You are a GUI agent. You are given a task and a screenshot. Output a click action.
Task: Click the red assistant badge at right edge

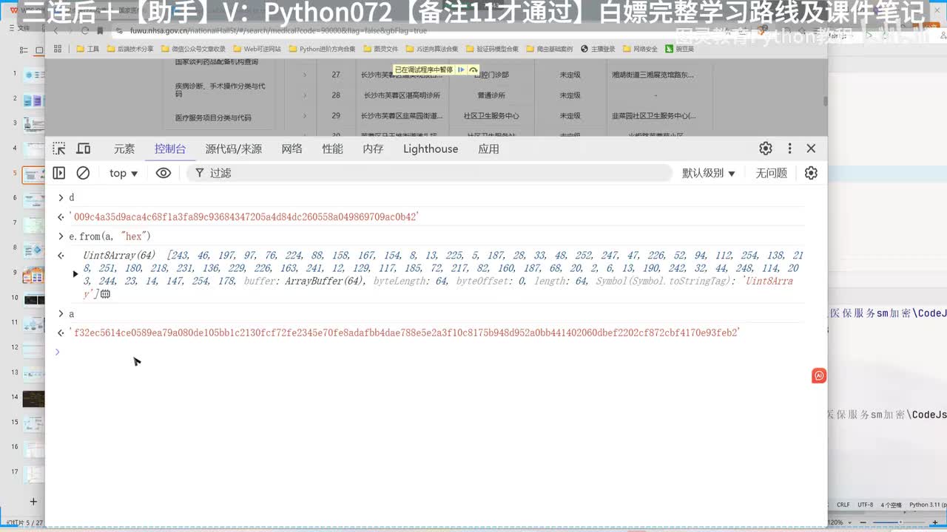coord(819,376)
